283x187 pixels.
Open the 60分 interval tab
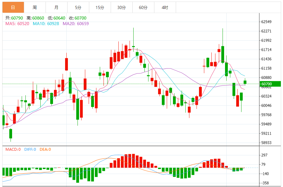[143, 7]
